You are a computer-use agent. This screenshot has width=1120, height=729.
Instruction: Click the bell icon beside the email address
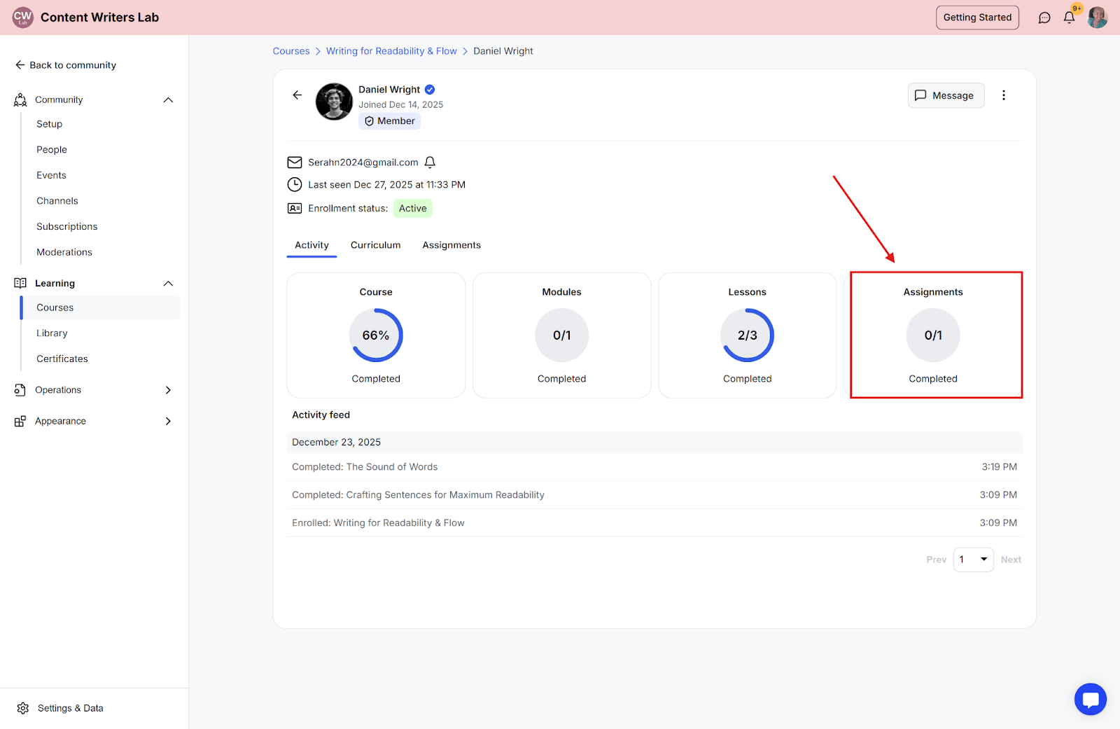[430, 162]
